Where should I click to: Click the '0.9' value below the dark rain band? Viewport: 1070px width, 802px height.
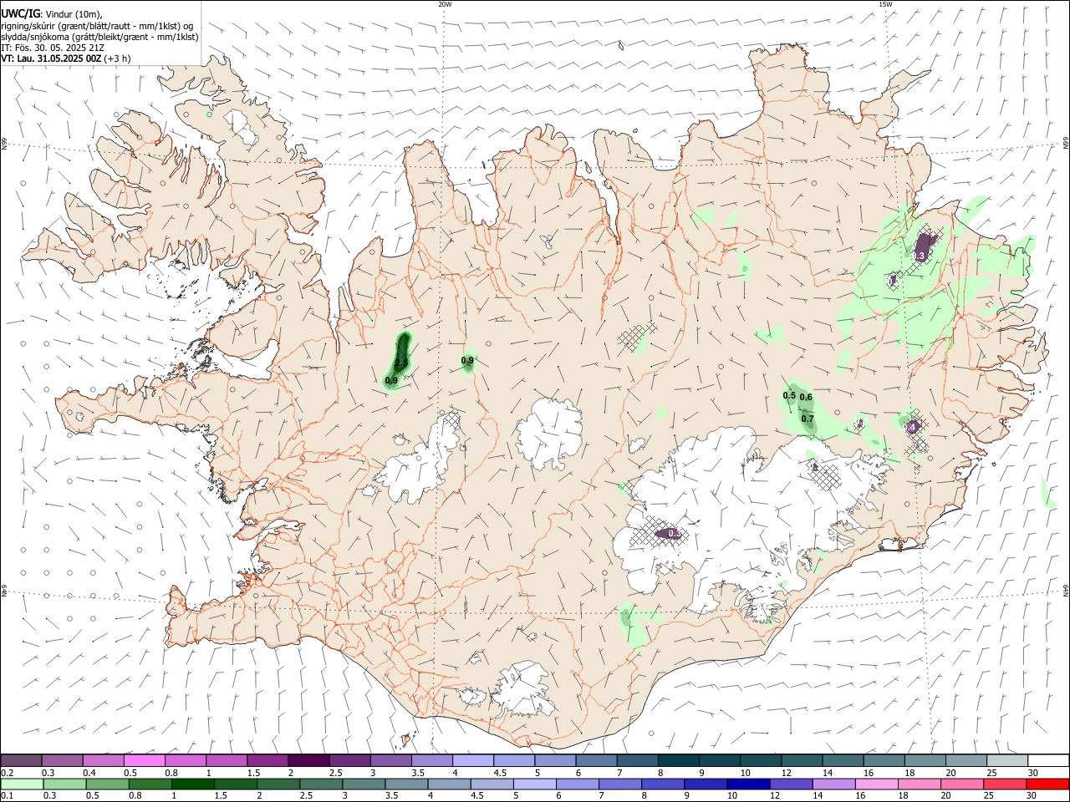point(390,381)
